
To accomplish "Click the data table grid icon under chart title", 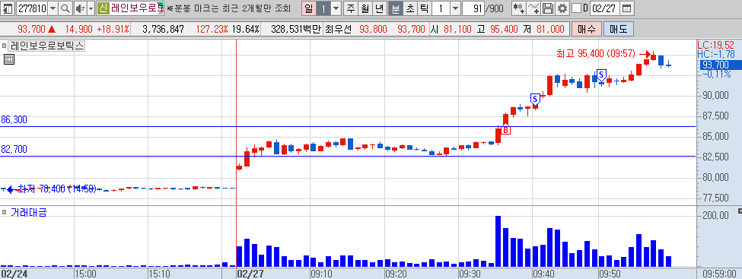I will (x=8, y=59).
